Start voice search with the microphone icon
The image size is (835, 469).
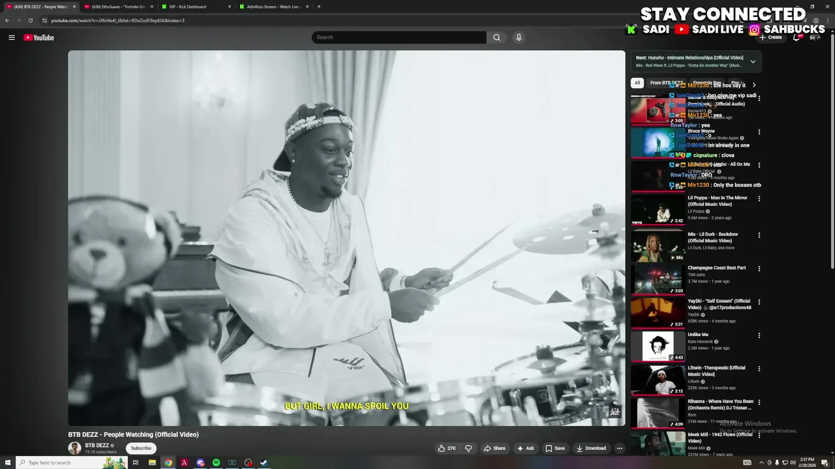click(x=519, y=37)
